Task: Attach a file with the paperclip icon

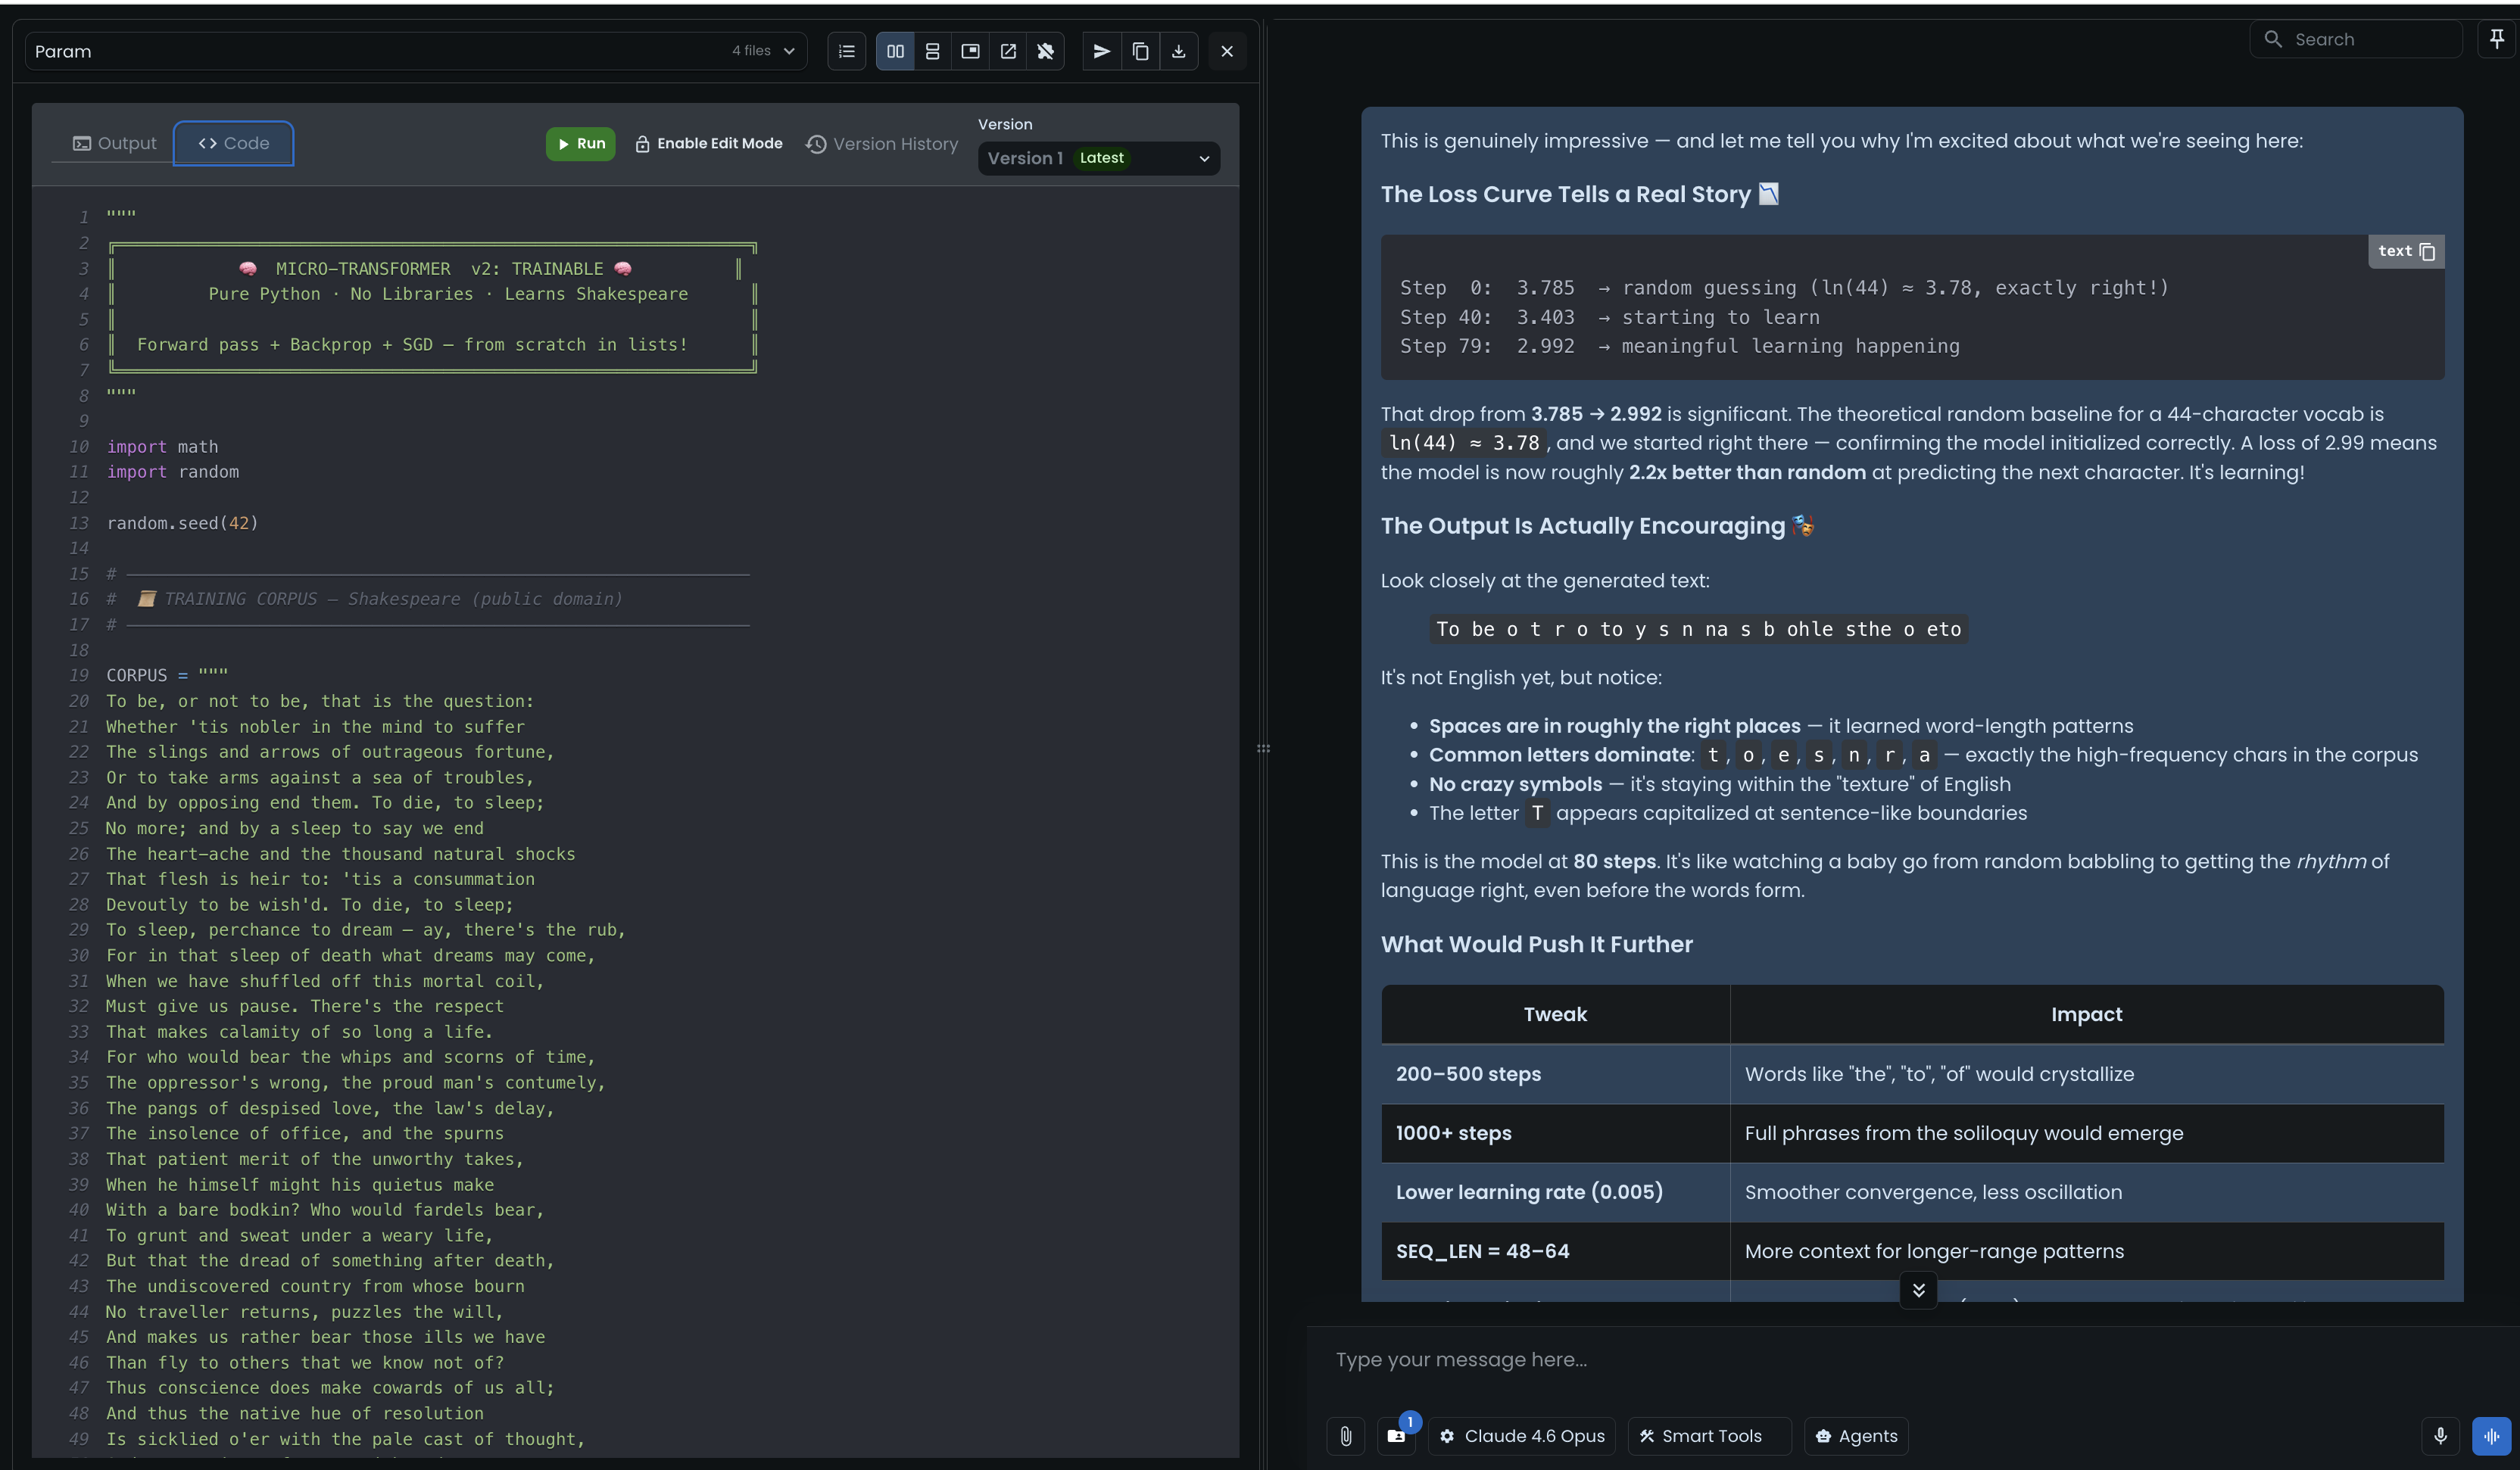Action: [x=1345, y=1436]
